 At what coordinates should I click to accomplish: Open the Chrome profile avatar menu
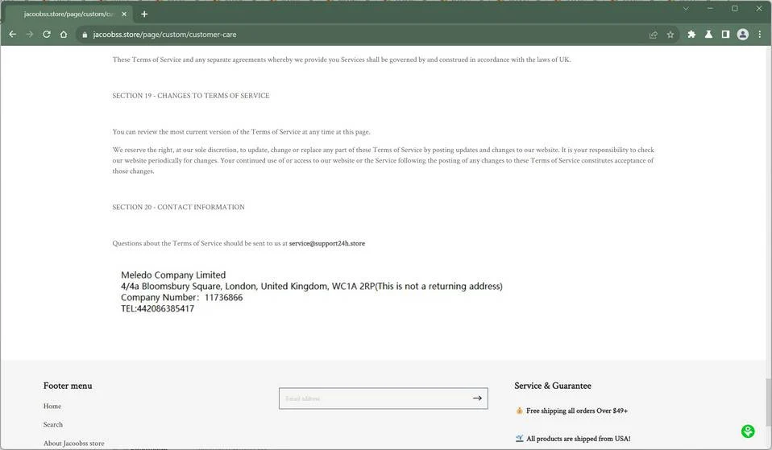click(742, 35)
